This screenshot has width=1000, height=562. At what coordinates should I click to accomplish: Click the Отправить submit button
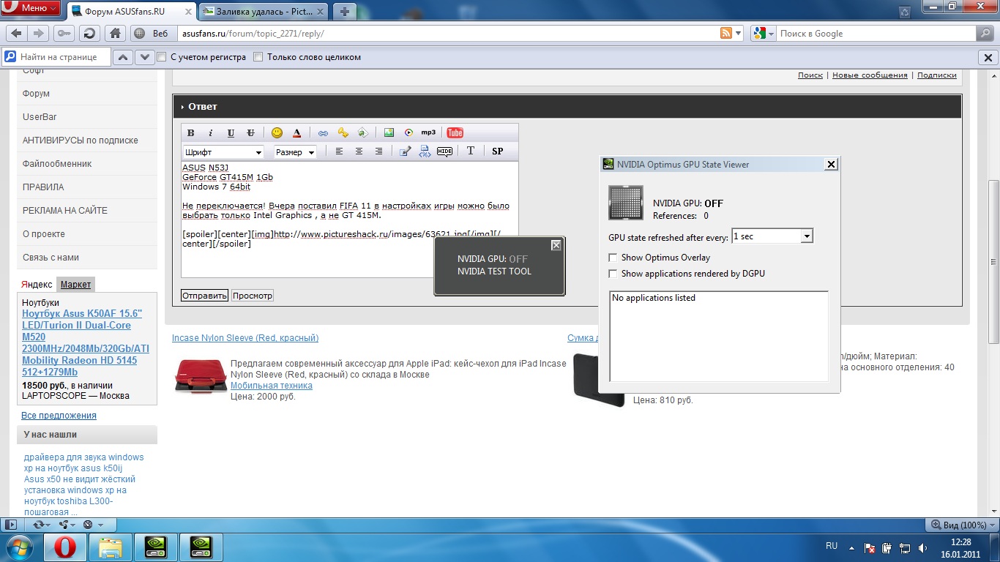[205, 296]
